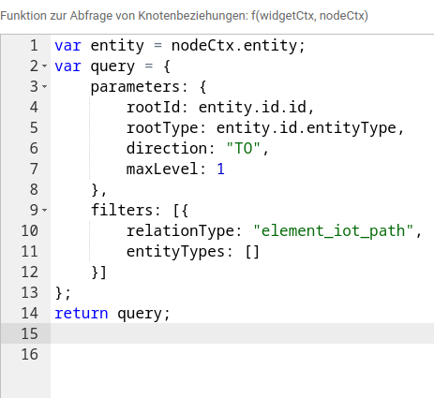Screen dimensions: 434x398
Task: Click gutter line number 12
Action: (x=30, y=273)
